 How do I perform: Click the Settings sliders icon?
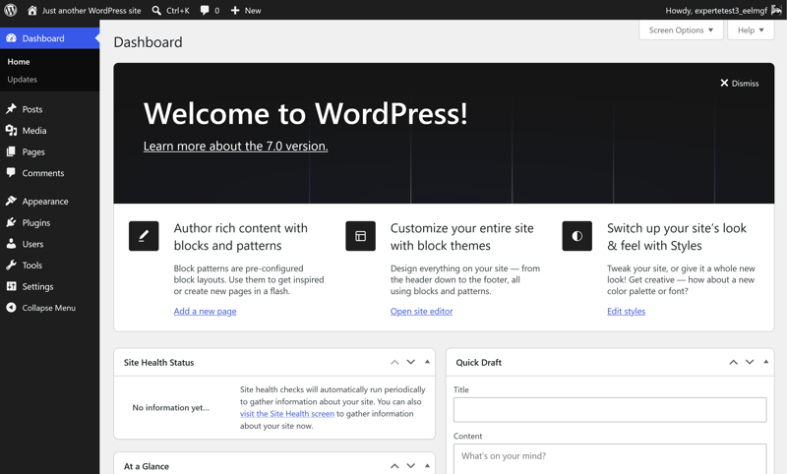tap(11, 286)
